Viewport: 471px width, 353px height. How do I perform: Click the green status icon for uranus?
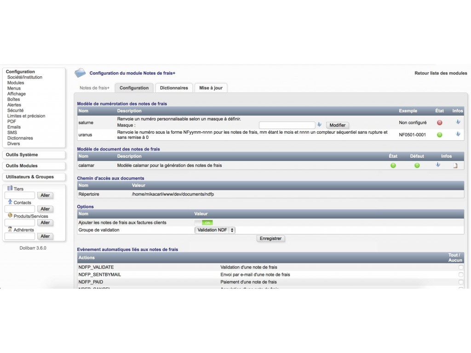(x=439, y=135)
